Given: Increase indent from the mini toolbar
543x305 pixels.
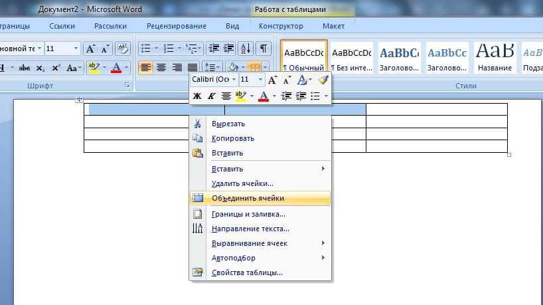Looking at the screenshot, I should point(301,96).
